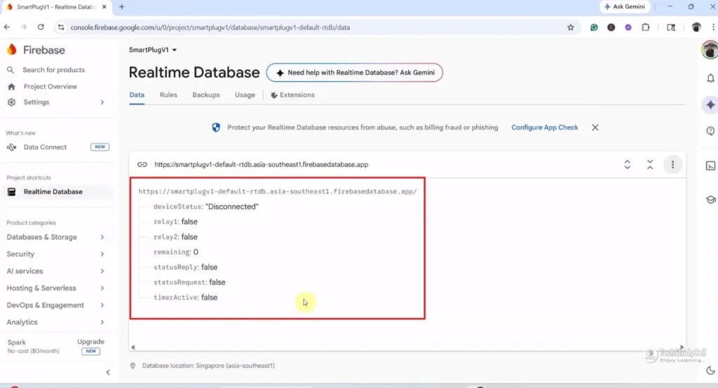Viewport: 718px width, 388px height.
Task: Click the address bar URL
Action: coord(210,27)
